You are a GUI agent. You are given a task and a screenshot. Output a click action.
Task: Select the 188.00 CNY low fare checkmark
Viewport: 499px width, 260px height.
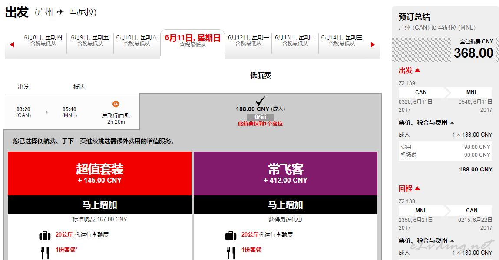260,102
